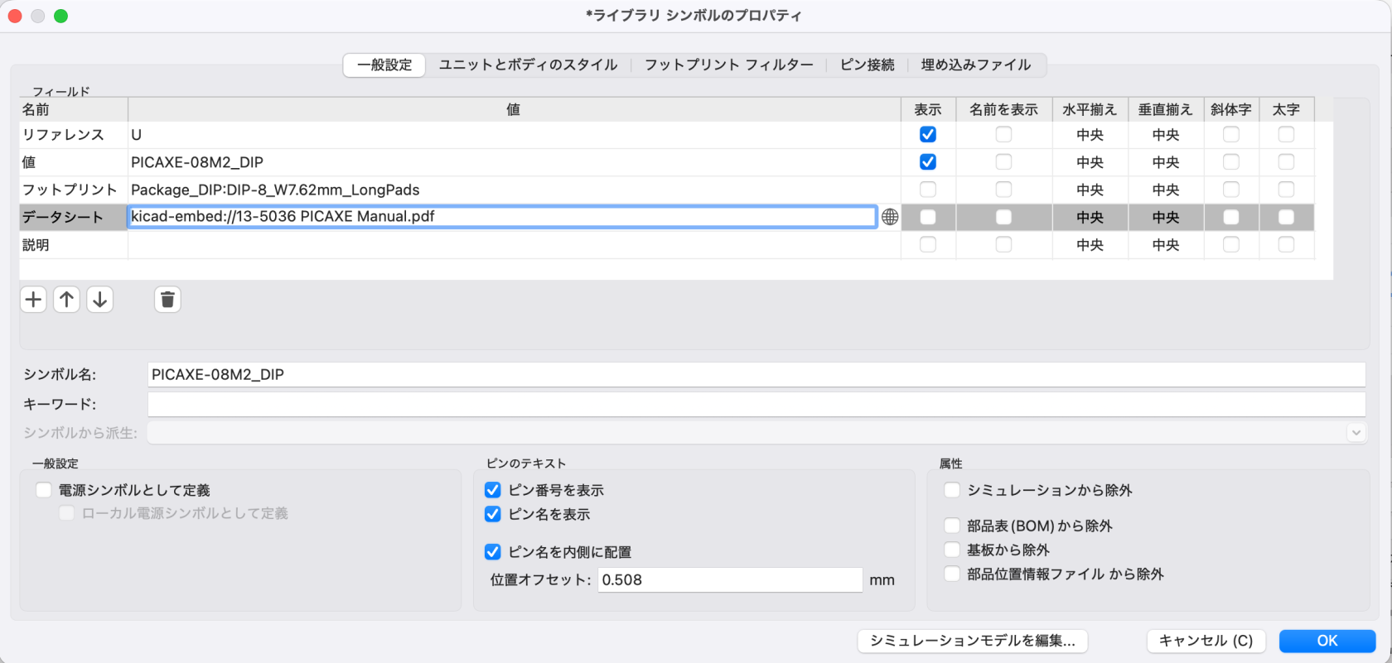Click 位置オフセット value field
The width and height of the screenshot is (1392, 663).
pyautogui.click(x=730, y=579)
